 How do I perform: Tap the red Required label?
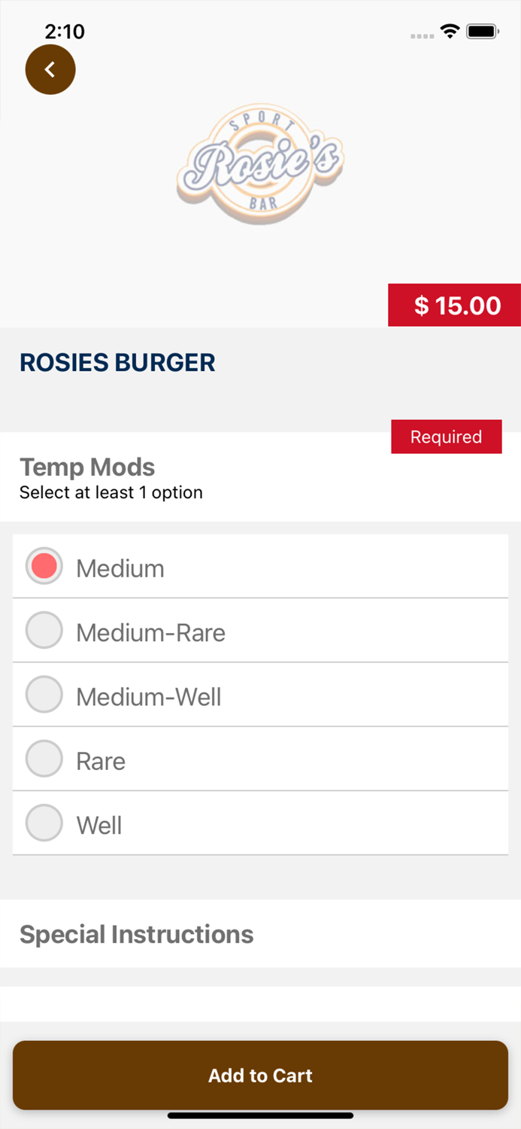coord(446,437)
